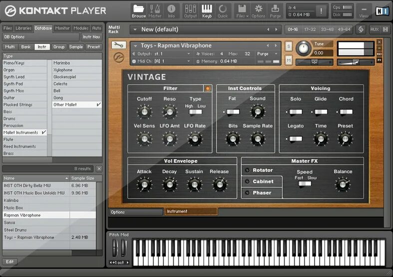Viewport: 393px width, 277px height.
Task: Open the Output mixer icon
Action: (190, 9)
